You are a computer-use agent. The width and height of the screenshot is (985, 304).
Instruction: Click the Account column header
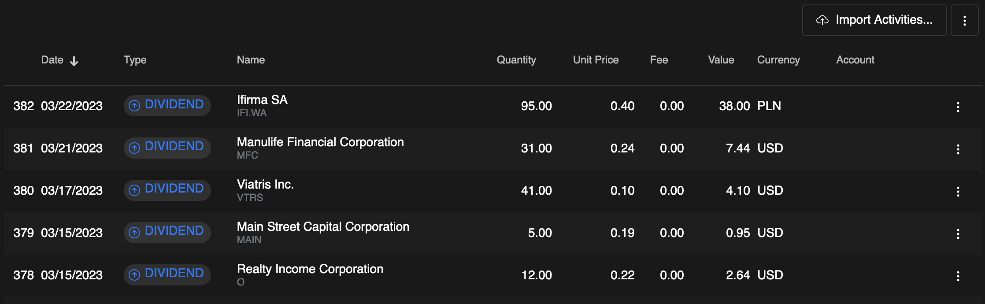pos(855,60)
